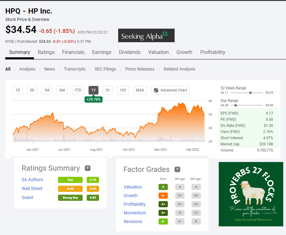Screen dimensions: 286x235
Task: Click the Strong Buy Quant rating badge
Action: (70, 197)
